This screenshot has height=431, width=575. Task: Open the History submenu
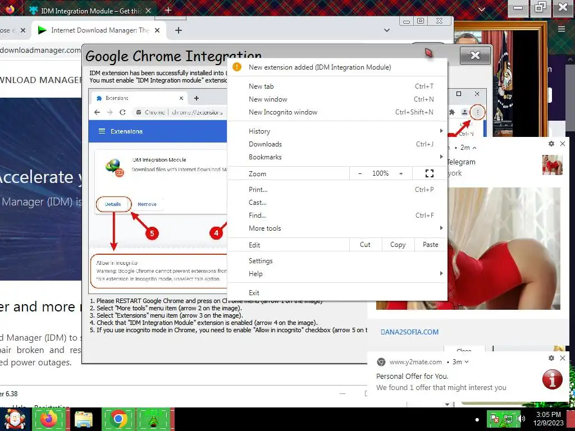point(337,131)
